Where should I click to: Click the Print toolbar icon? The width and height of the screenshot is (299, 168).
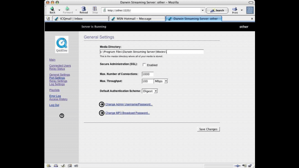[235, 10]
